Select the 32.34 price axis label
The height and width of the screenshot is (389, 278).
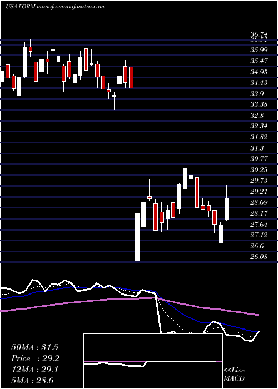[x=259, y=126]
